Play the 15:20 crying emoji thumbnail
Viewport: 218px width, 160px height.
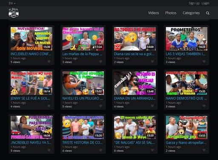[83, 128]
